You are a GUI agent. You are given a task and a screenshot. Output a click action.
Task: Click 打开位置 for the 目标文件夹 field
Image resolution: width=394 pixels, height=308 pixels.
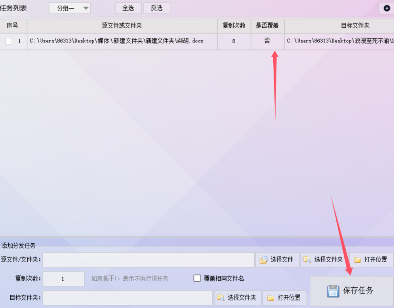pos(285,298)
